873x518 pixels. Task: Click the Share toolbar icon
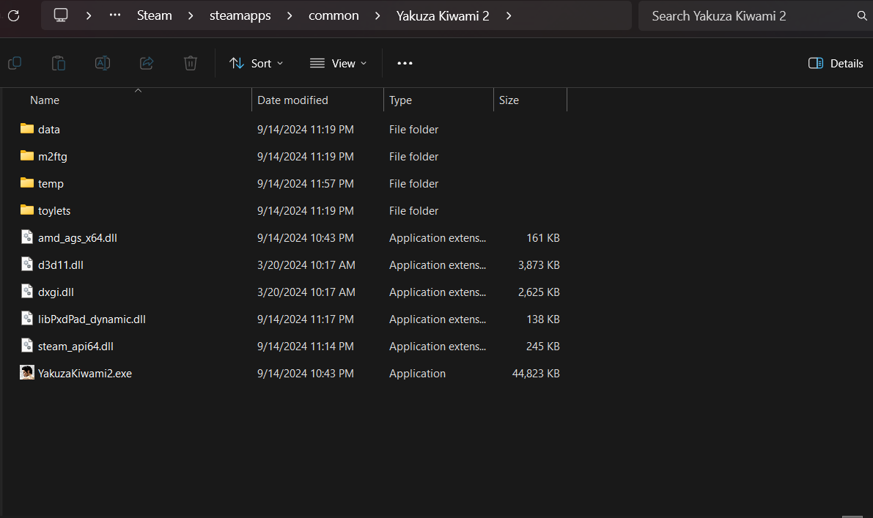click(147, 63)
